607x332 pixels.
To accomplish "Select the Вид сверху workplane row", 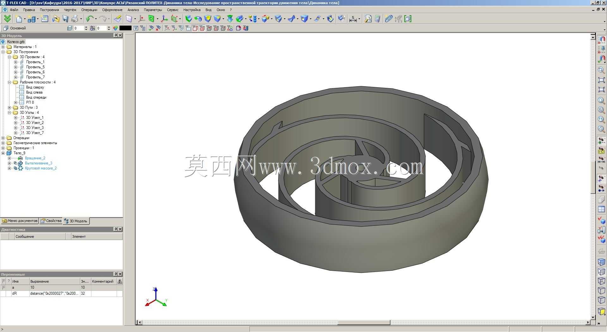I will click(35, 87).
